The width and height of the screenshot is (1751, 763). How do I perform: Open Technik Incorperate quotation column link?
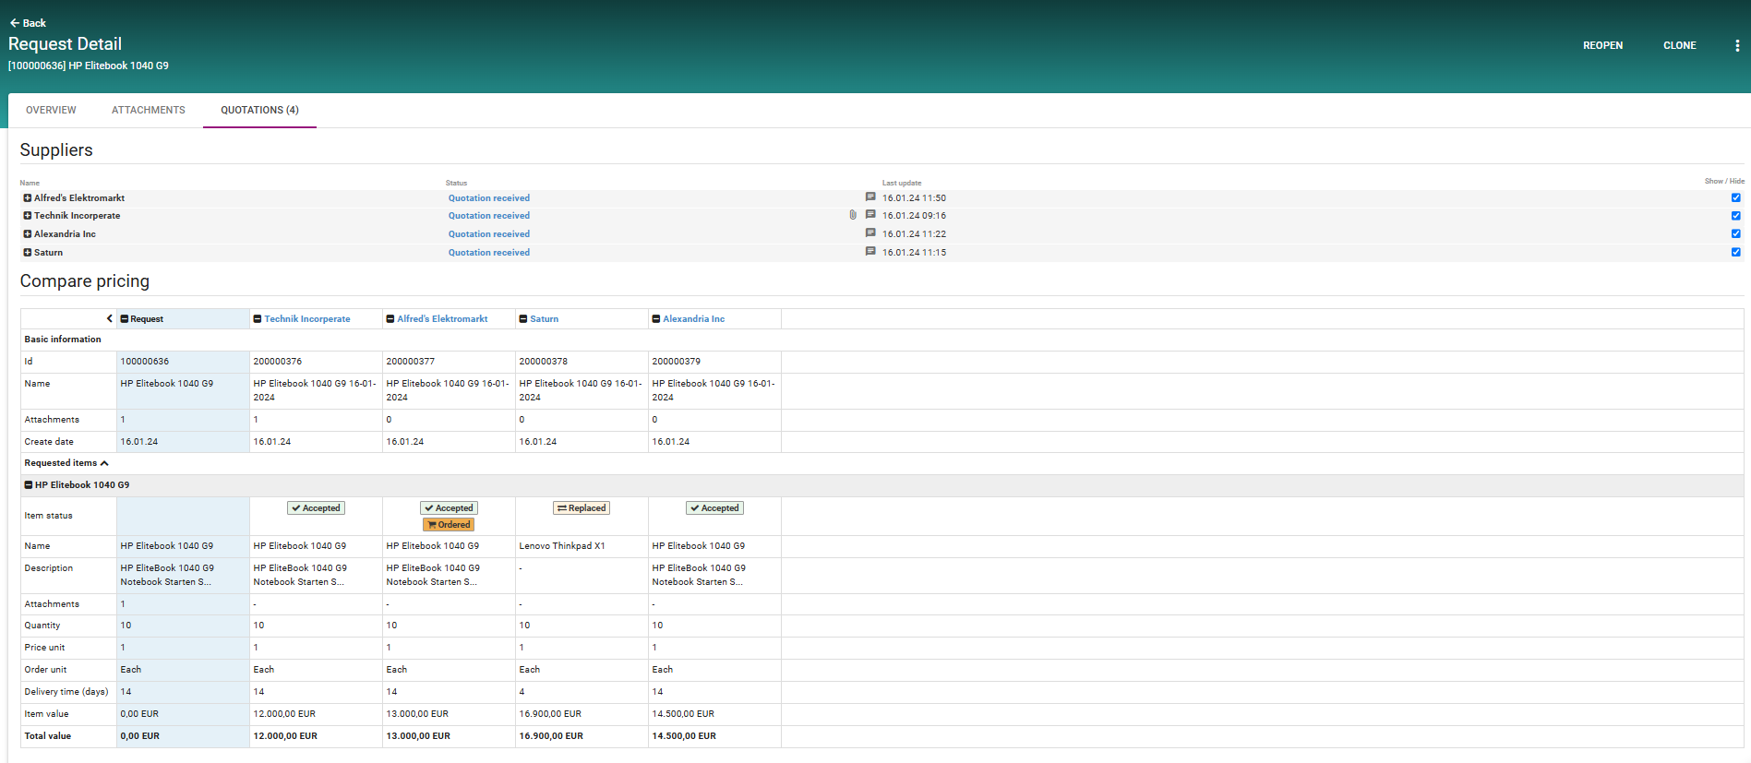coord(306,319)
